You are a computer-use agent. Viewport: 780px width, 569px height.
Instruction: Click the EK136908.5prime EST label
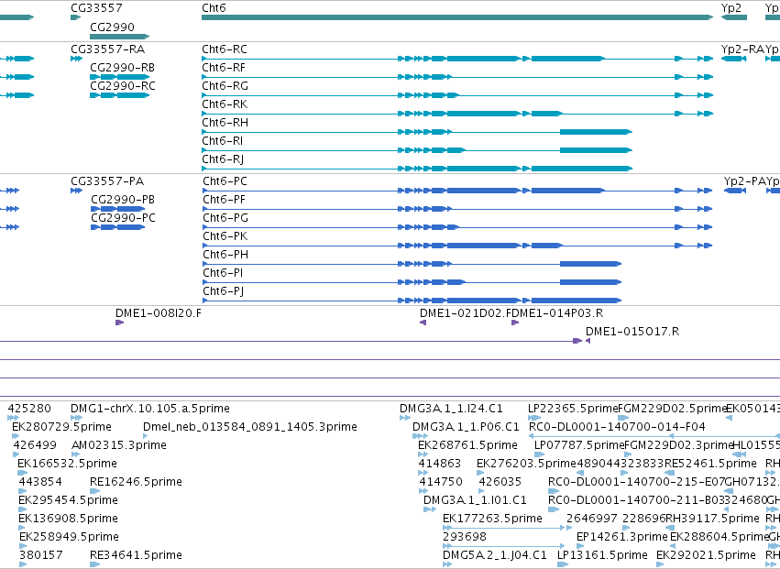tap(68, 519)
